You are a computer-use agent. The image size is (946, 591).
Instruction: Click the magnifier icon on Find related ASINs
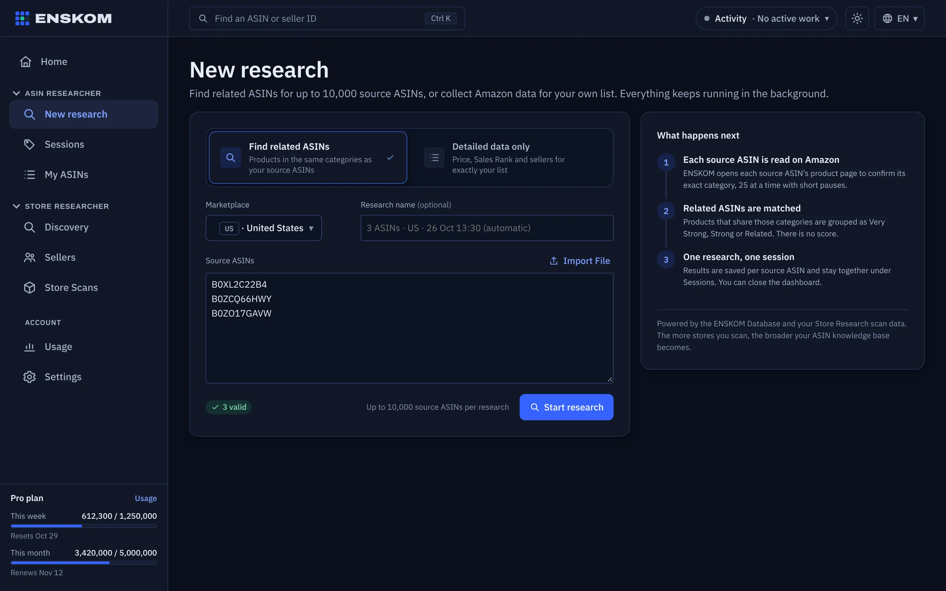(231, 158)
